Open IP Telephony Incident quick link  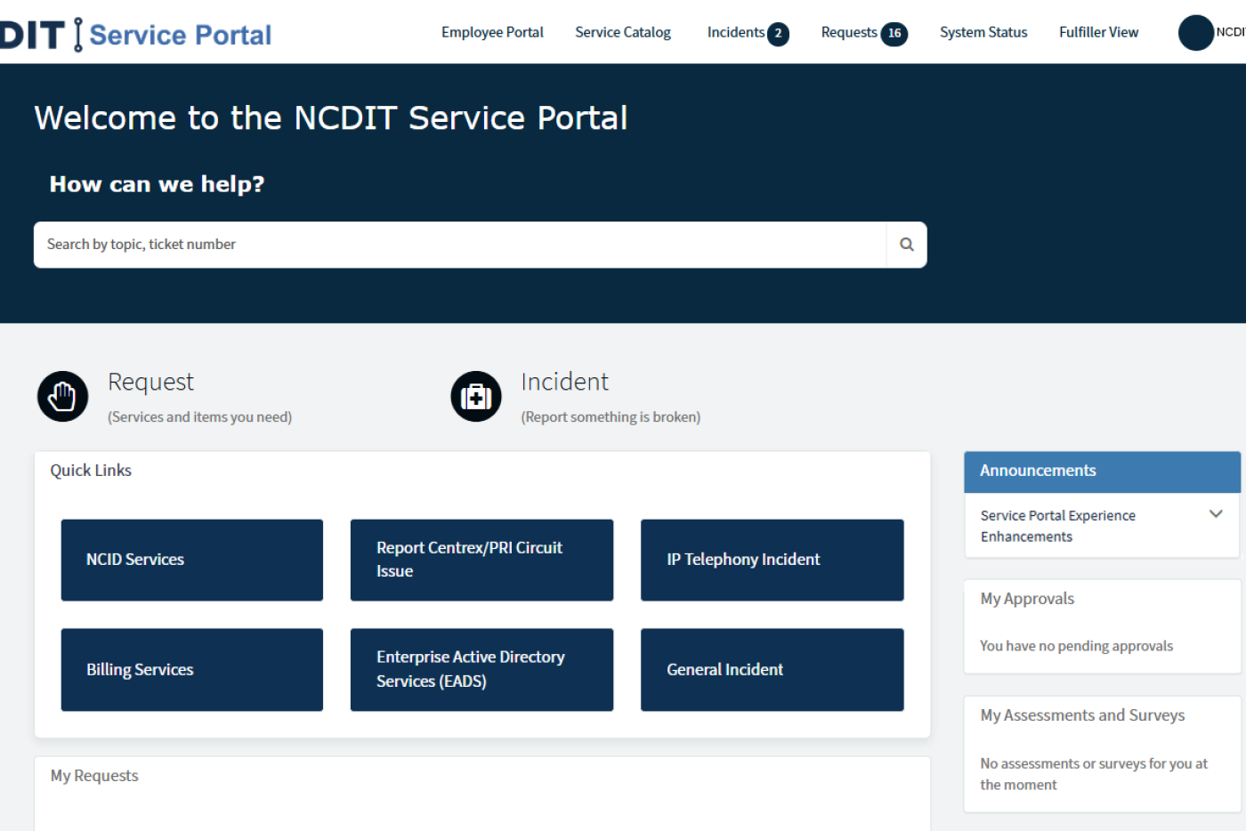click(x=772, y=560)
